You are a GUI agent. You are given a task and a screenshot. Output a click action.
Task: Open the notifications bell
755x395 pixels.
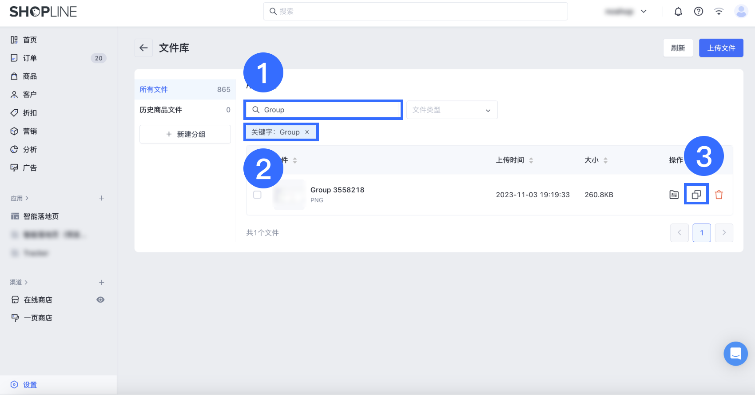(678, 12)
